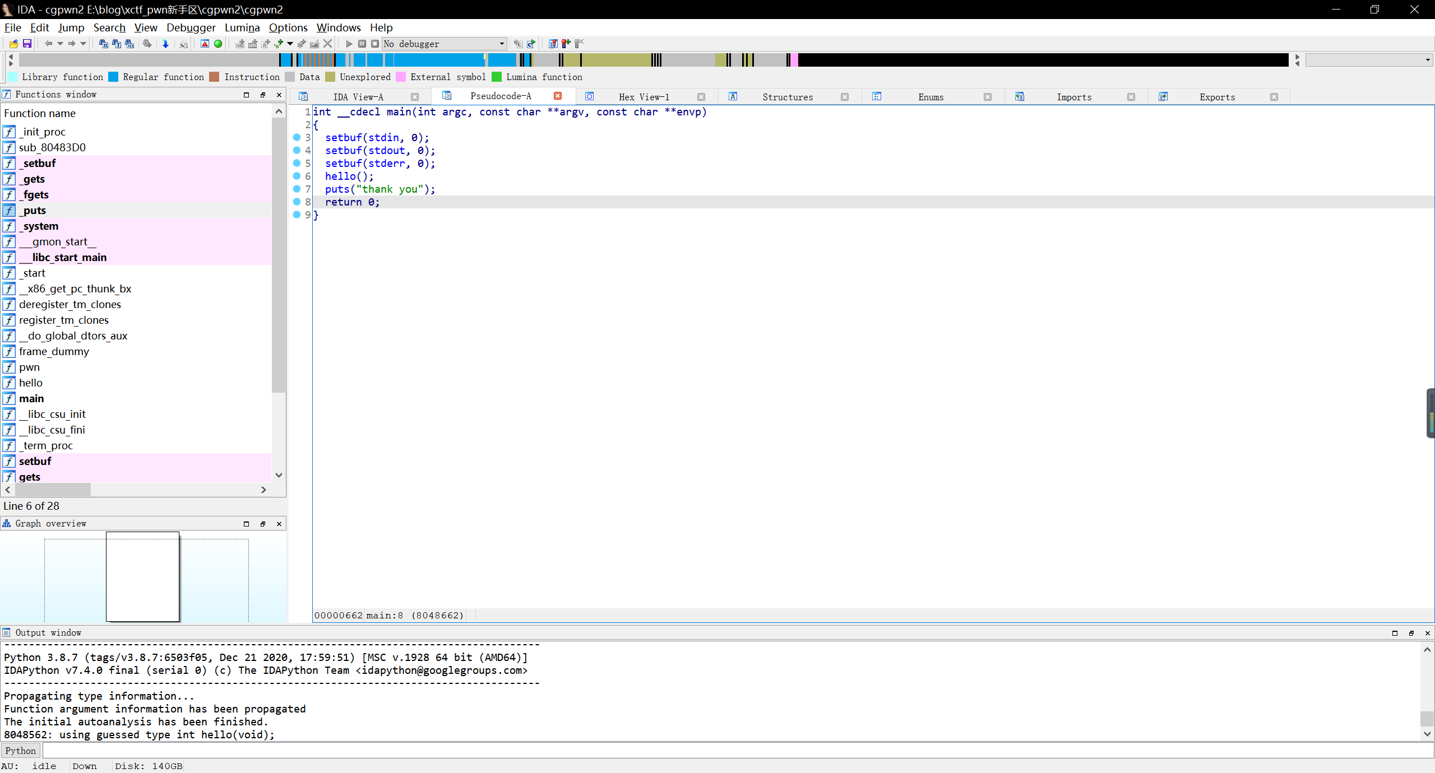Switch to the Hex View-1 tab

pos(644,97)
